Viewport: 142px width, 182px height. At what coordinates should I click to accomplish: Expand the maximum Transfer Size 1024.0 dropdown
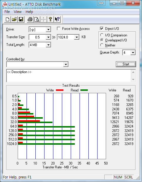point(77,37)
